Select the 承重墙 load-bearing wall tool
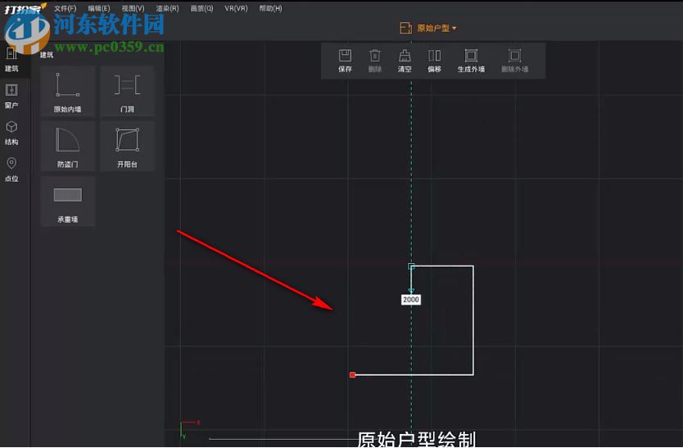 coord(67,201)
